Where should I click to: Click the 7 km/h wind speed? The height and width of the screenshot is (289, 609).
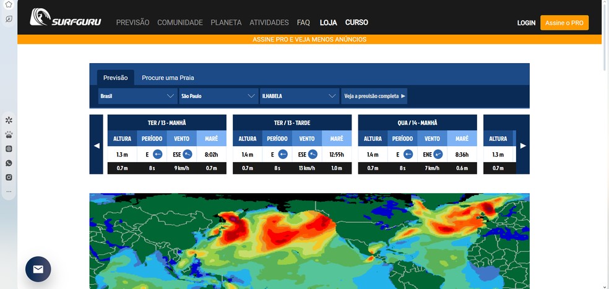[432, 168]
